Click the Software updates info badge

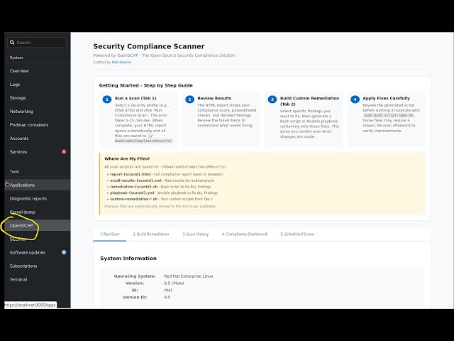pyautogui.click(x=64, y=252)
